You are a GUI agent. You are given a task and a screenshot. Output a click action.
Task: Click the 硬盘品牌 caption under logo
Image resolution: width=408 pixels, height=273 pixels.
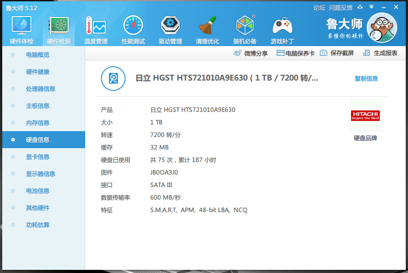click(x=365, y=138)
